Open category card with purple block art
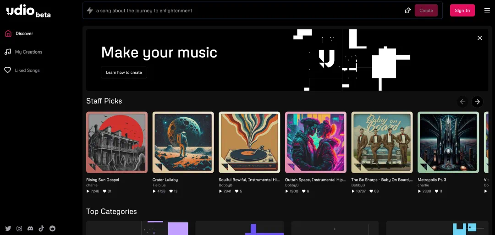495x235 pixels. point(137,228)
